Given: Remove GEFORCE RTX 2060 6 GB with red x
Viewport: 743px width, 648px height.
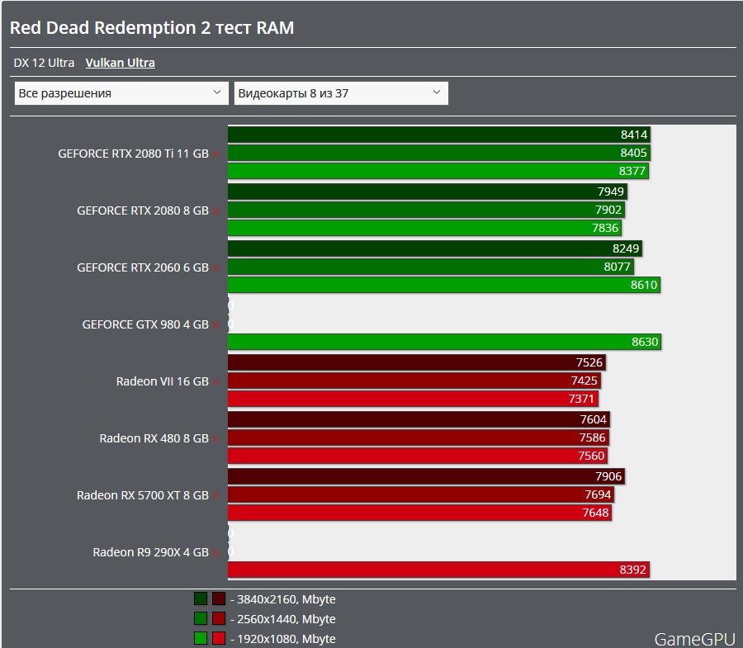Looking at the screenshot, I should [x=216, y=268].
